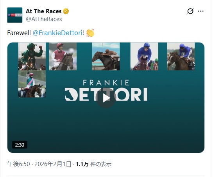Open the tweet timestamp 午後6:50
Viewport: 213px width, 177px height.
click(18, 164)
